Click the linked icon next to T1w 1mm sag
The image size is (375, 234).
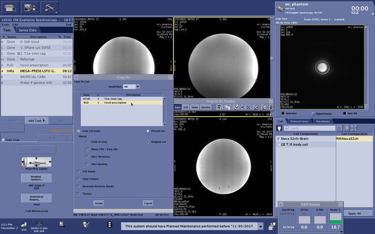click(18, 53)
